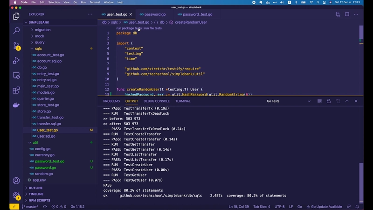Image resolution: width=373 pixels, height=210 pixels.
Task: Clear the output using panel toolbar icon
Action: (x=319, y=101)
